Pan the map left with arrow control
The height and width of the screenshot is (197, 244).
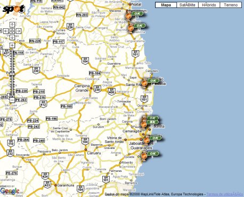tap(6, 31)
